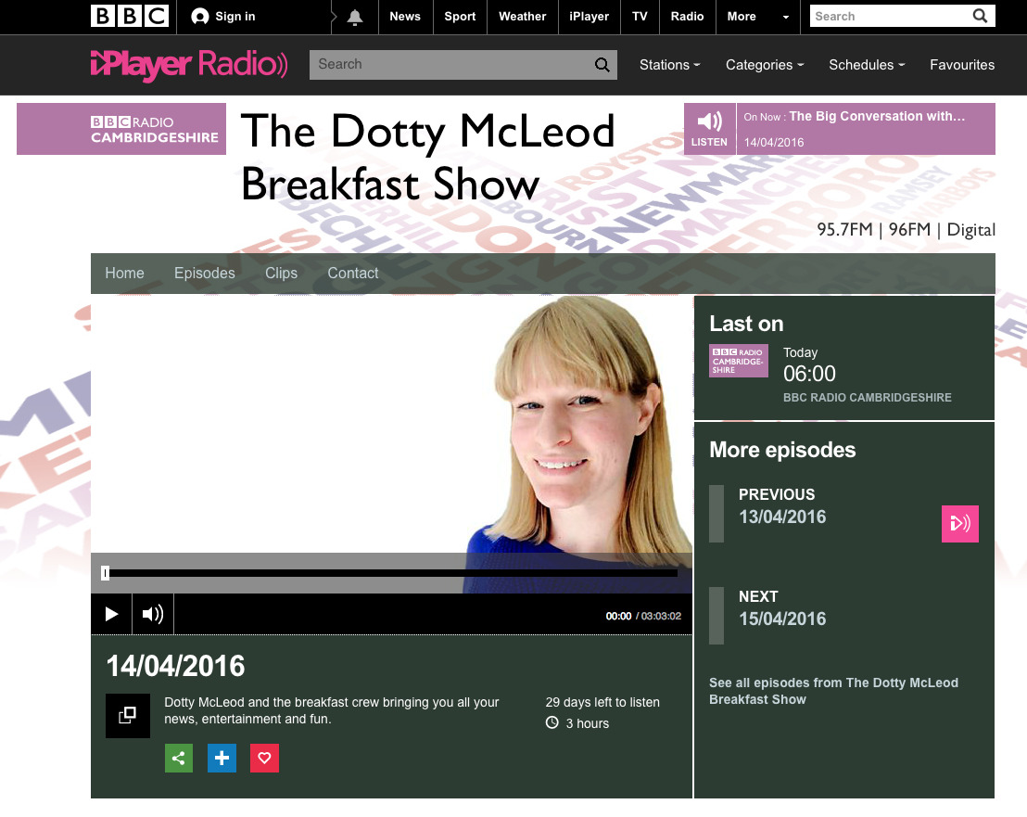
Task: Click the Sign in link
Action: coord(235,17)
